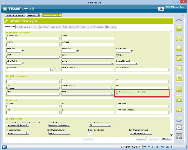
Task: Tick the checkbox inside the red highlighted box
Action: point(117,94)
